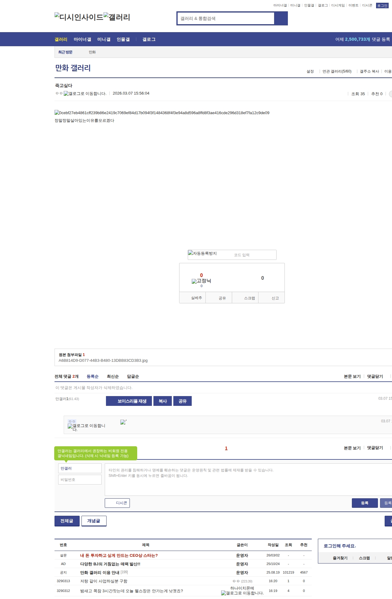Open the gallery 설정 link

(310, 71)
